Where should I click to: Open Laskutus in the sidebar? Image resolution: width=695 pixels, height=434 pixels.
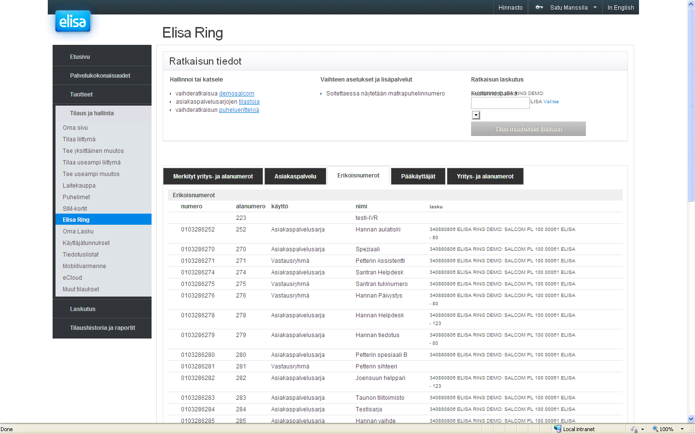click(83, 309)
